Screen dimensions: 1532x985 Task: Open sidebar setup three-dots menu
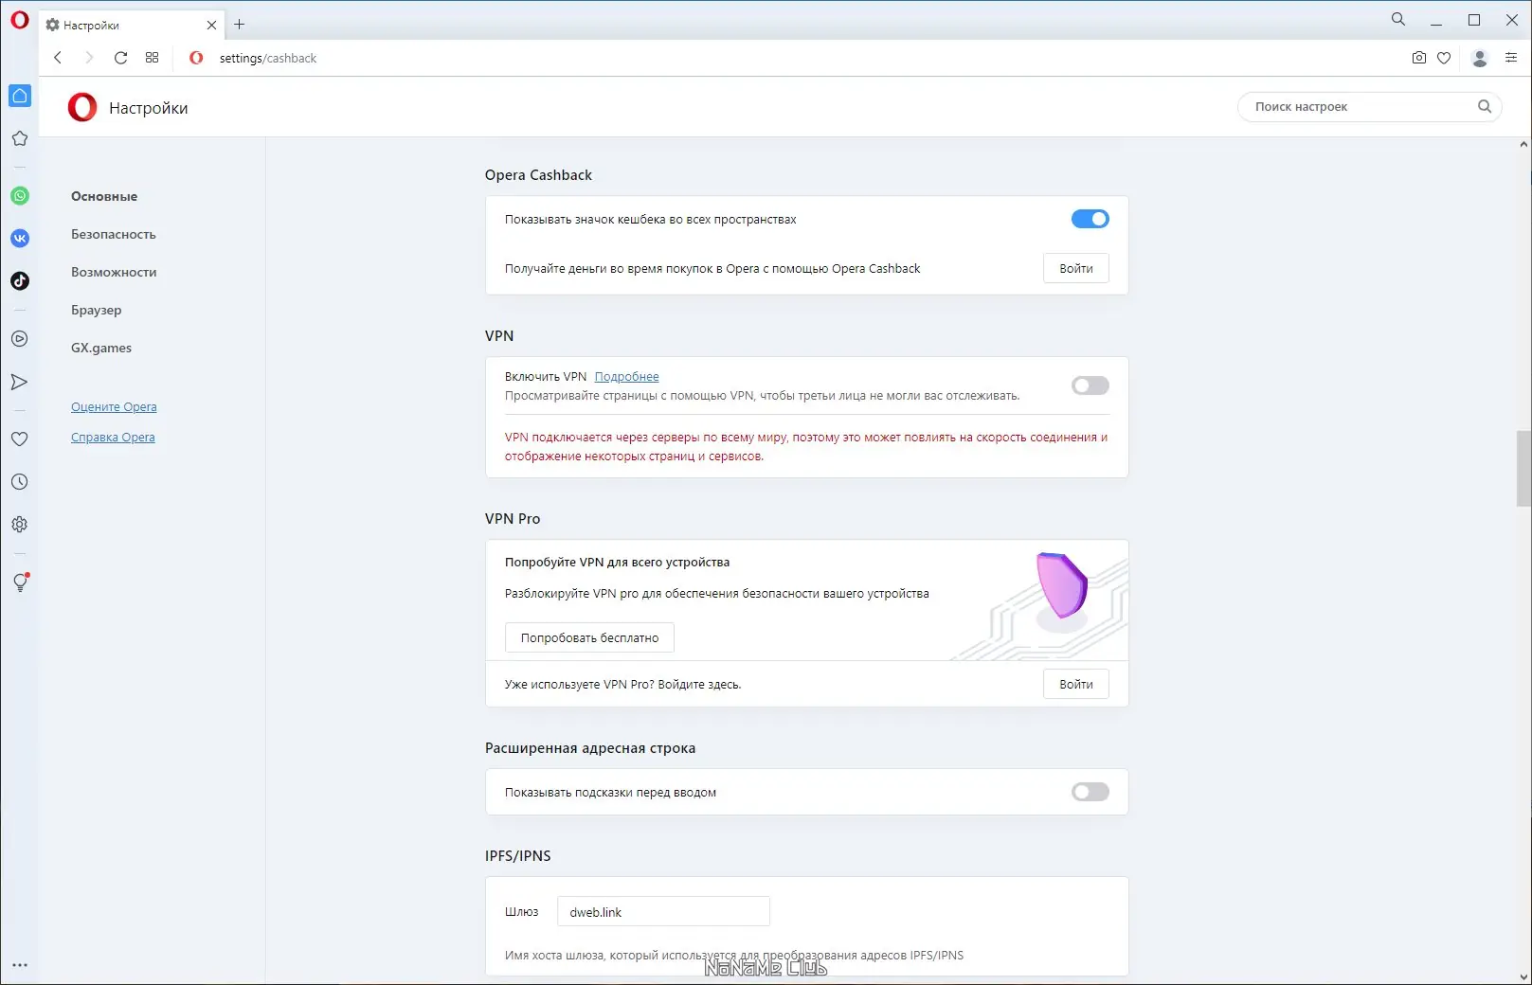20,965
